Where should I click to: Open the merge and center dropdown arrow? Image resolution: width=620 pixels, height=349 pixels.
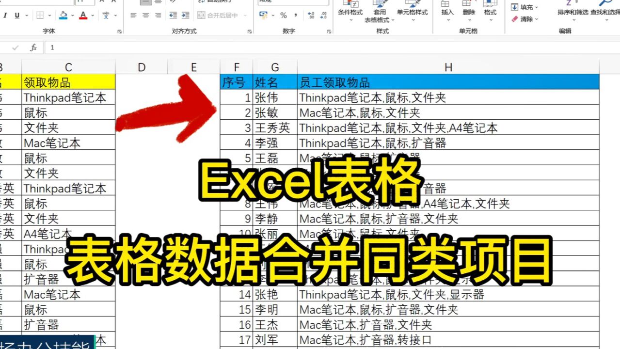pos(245,16)
